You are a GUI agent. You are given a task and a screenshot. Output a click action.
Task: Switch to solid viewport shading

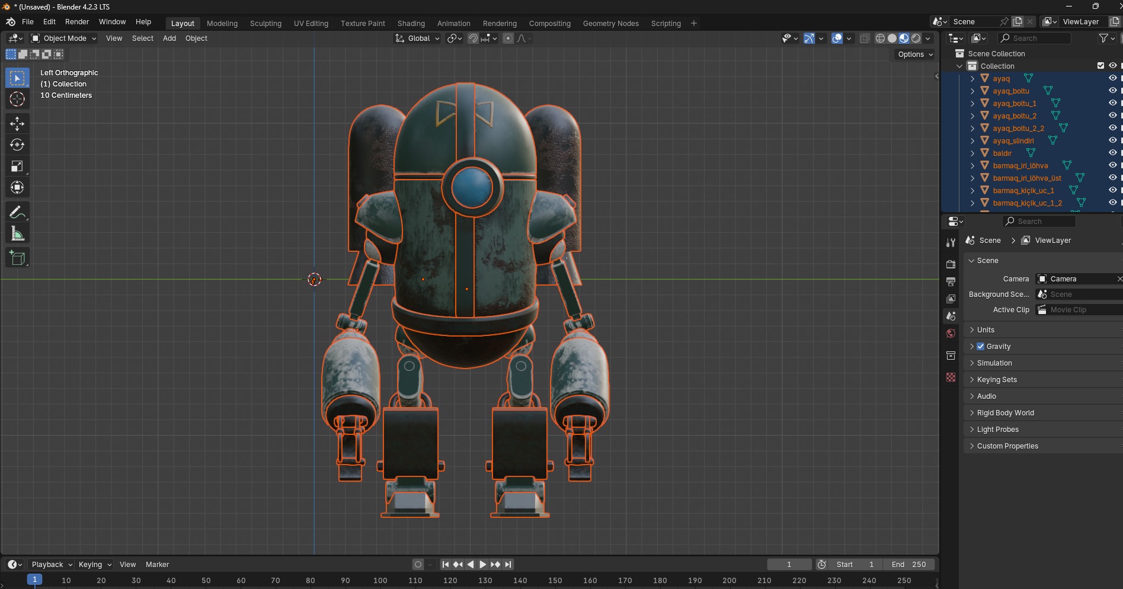click(x=892, y=38)
